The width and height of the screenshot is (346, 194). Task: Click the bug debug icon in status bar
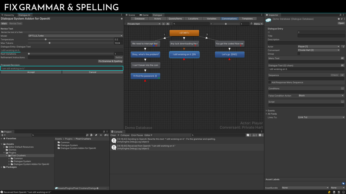click(329, 192)
